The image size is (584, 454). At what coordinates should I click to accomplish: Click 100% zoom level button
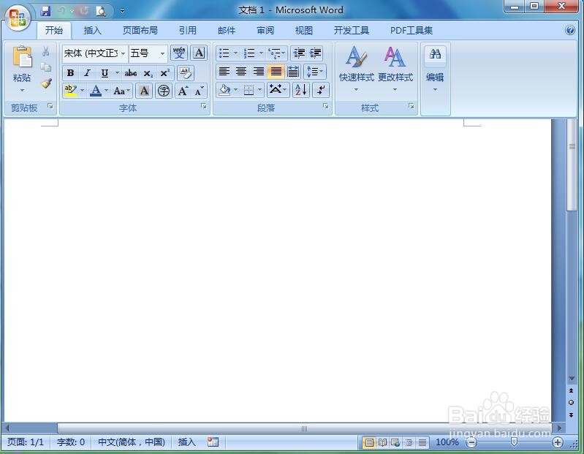[x=447, y=442]
